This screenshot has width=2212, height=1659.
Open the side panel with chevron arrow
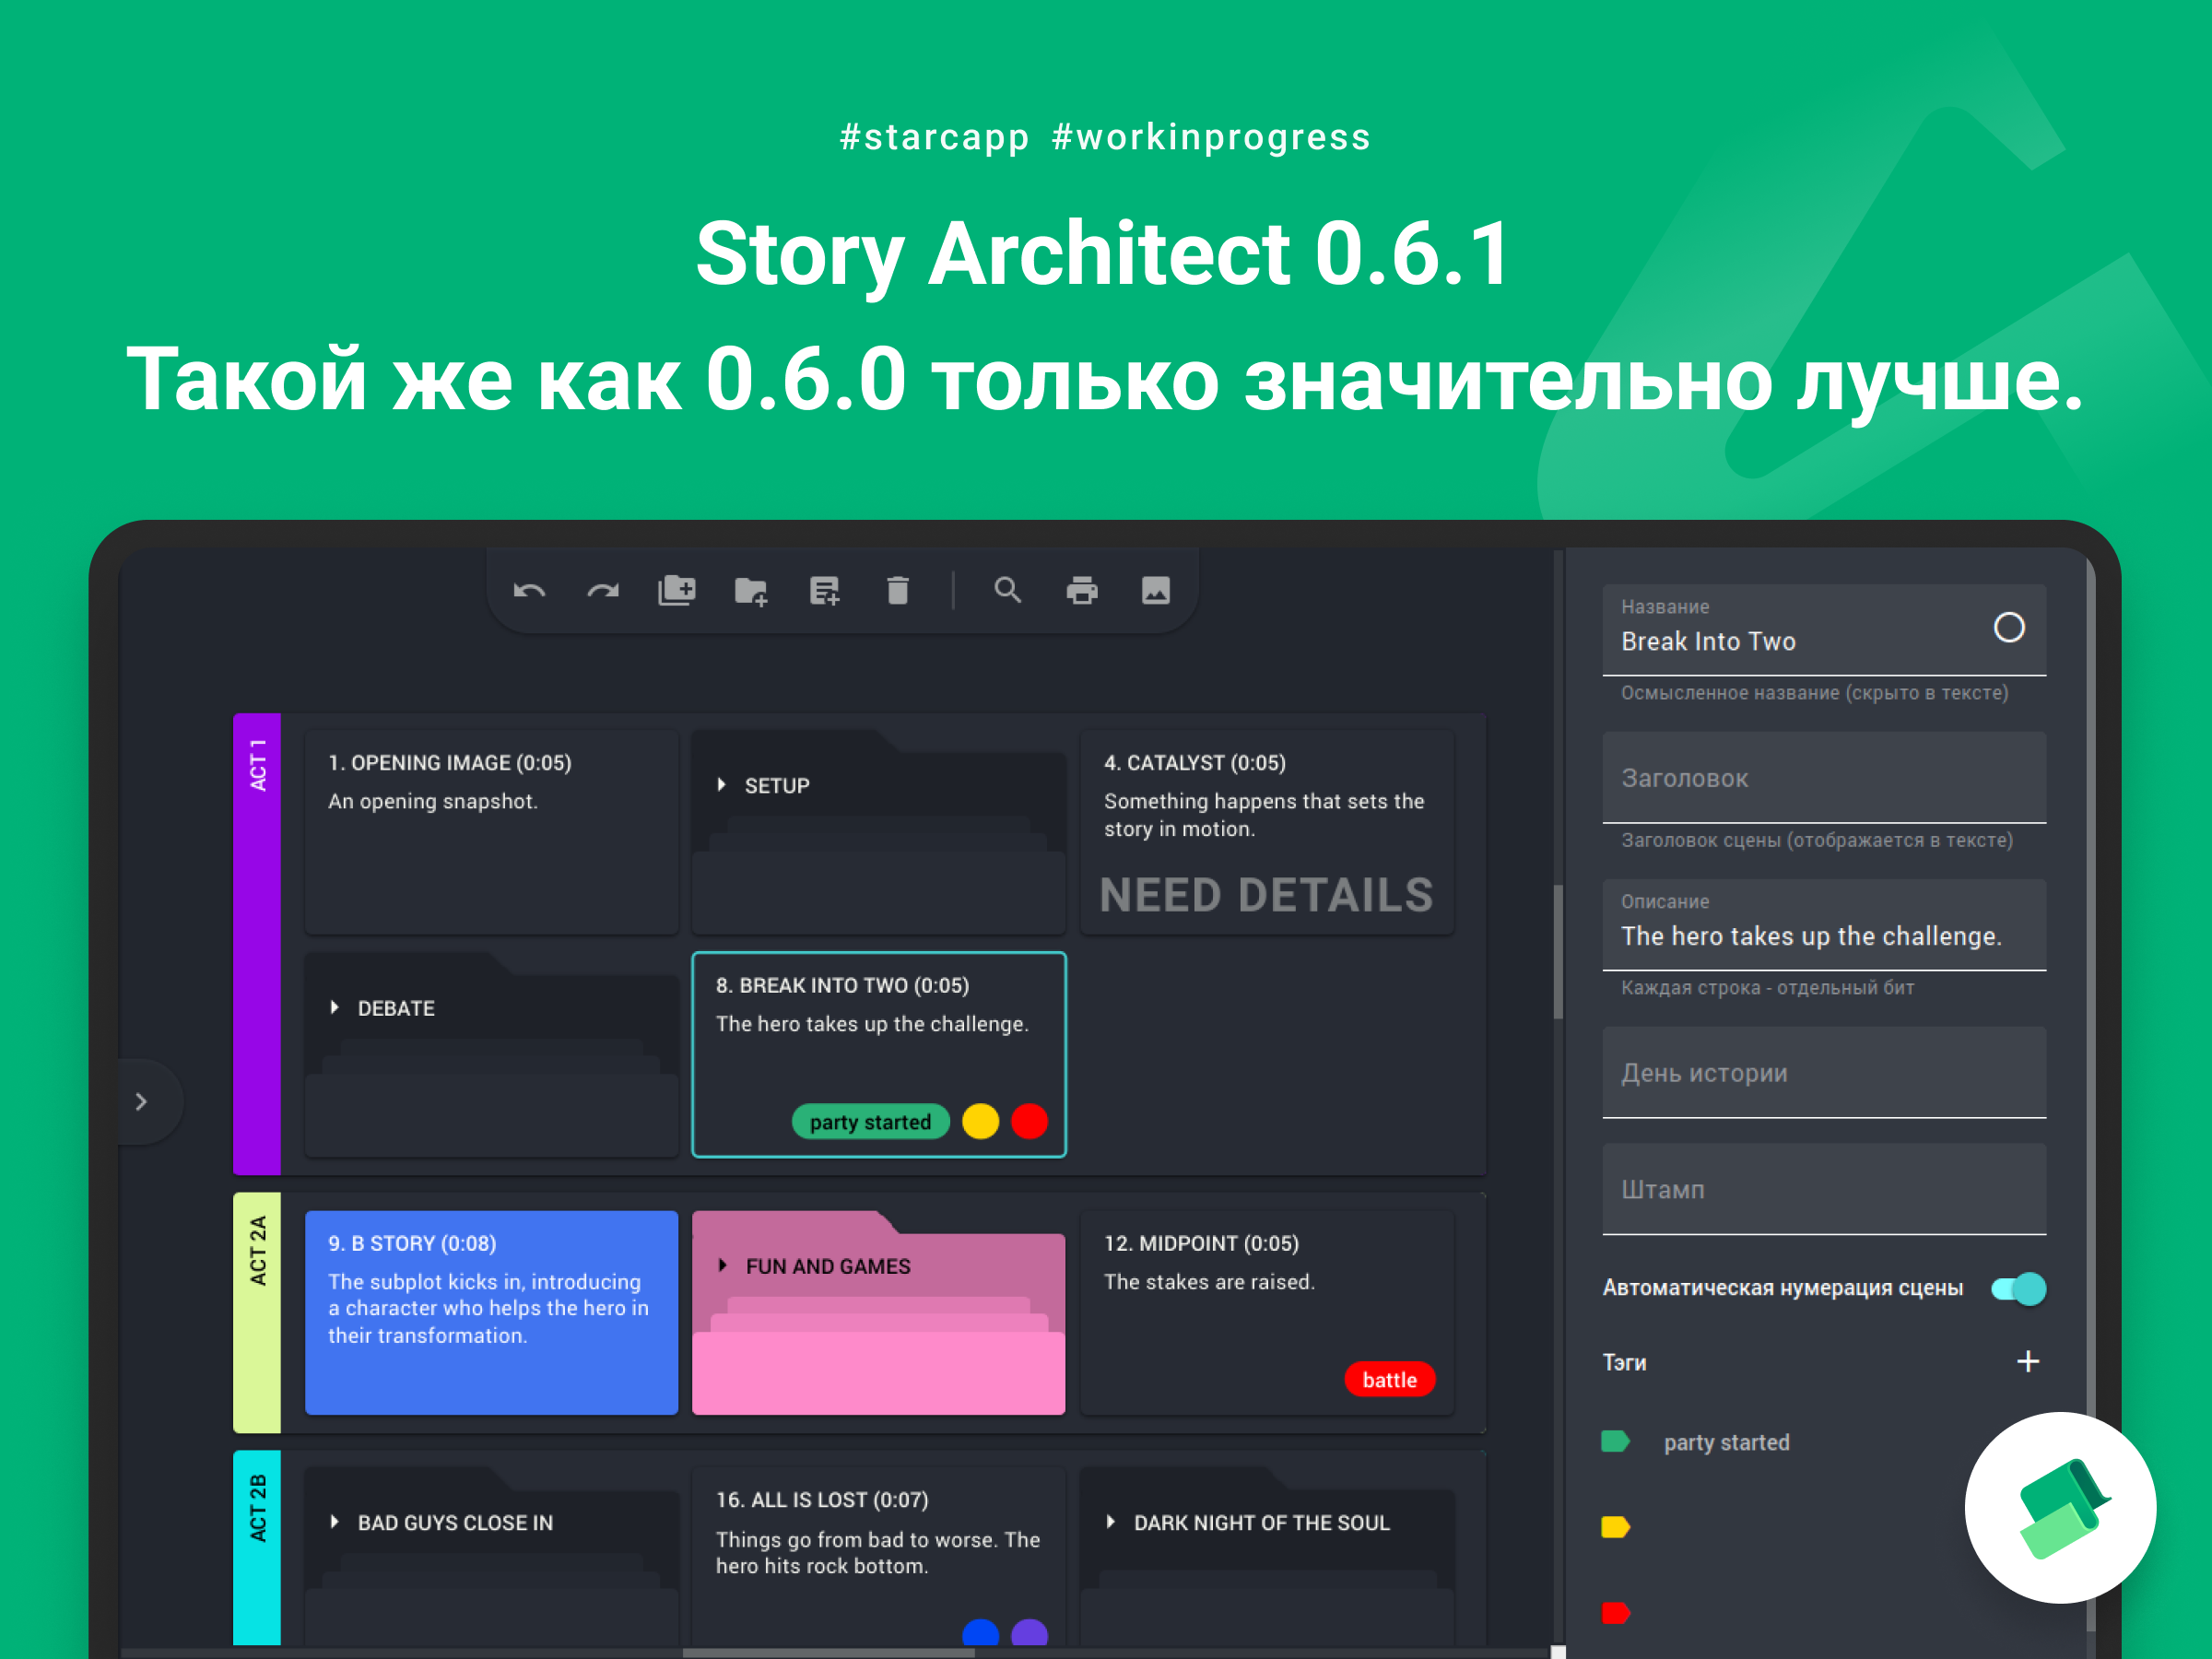142,1101
